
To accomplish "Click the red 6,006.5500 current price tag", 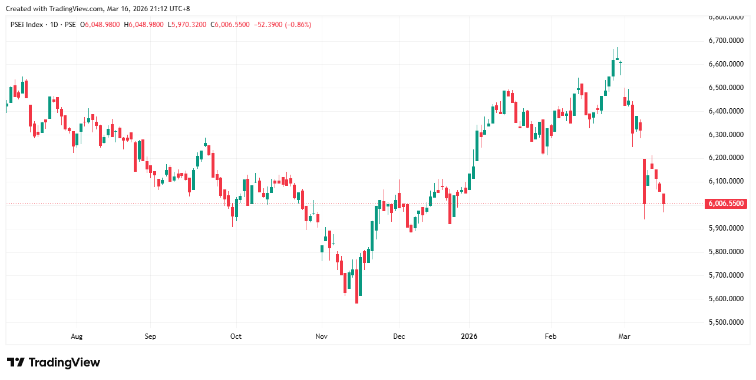I will pyautogui.click(x=725, y=204).
